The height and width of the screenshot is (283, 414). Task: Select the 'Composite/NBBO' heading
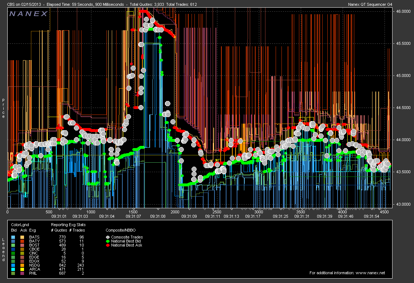click(121, 230)
